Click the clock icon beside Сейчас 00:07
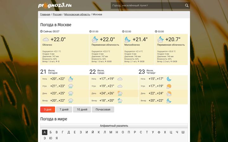This screenshot has width=228, height=142. point(41,32)
